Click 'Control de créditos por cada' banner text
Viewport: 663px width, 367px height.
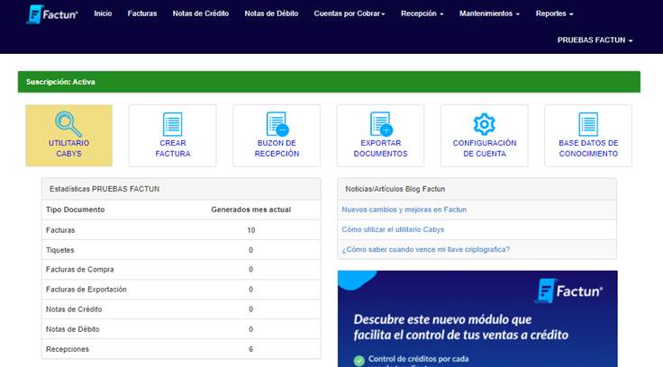[x=418, y=359]
